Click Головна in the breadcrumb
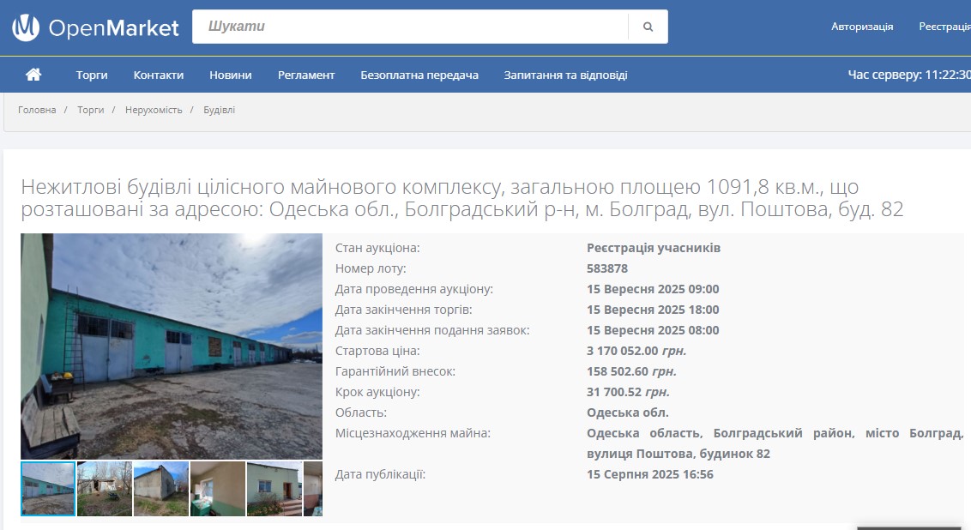This screenshot has width=971, height=530. (x=37, y=110)
